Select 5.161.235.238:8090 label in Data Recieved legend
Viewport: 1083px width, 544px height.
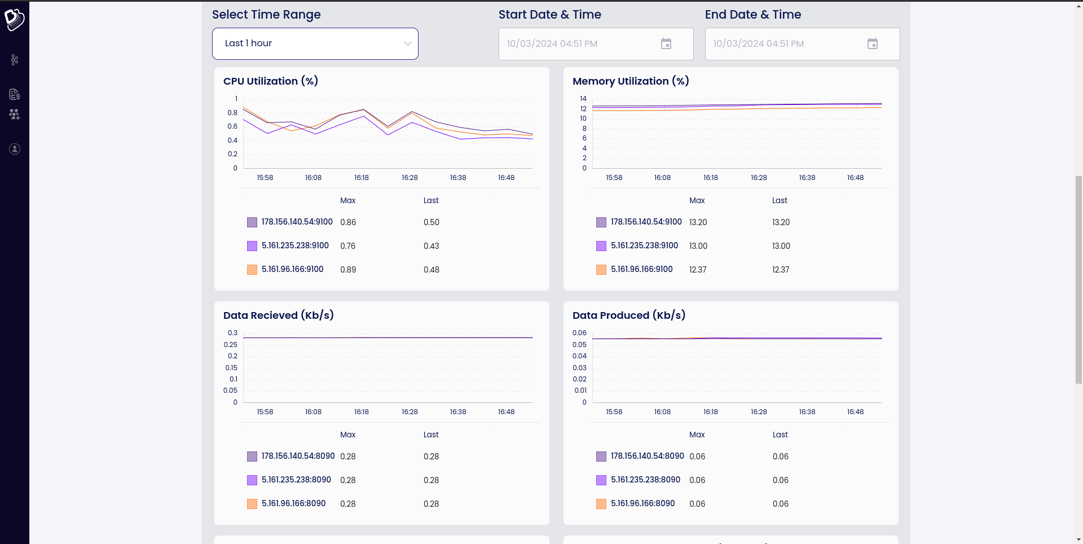click(296, 480)
